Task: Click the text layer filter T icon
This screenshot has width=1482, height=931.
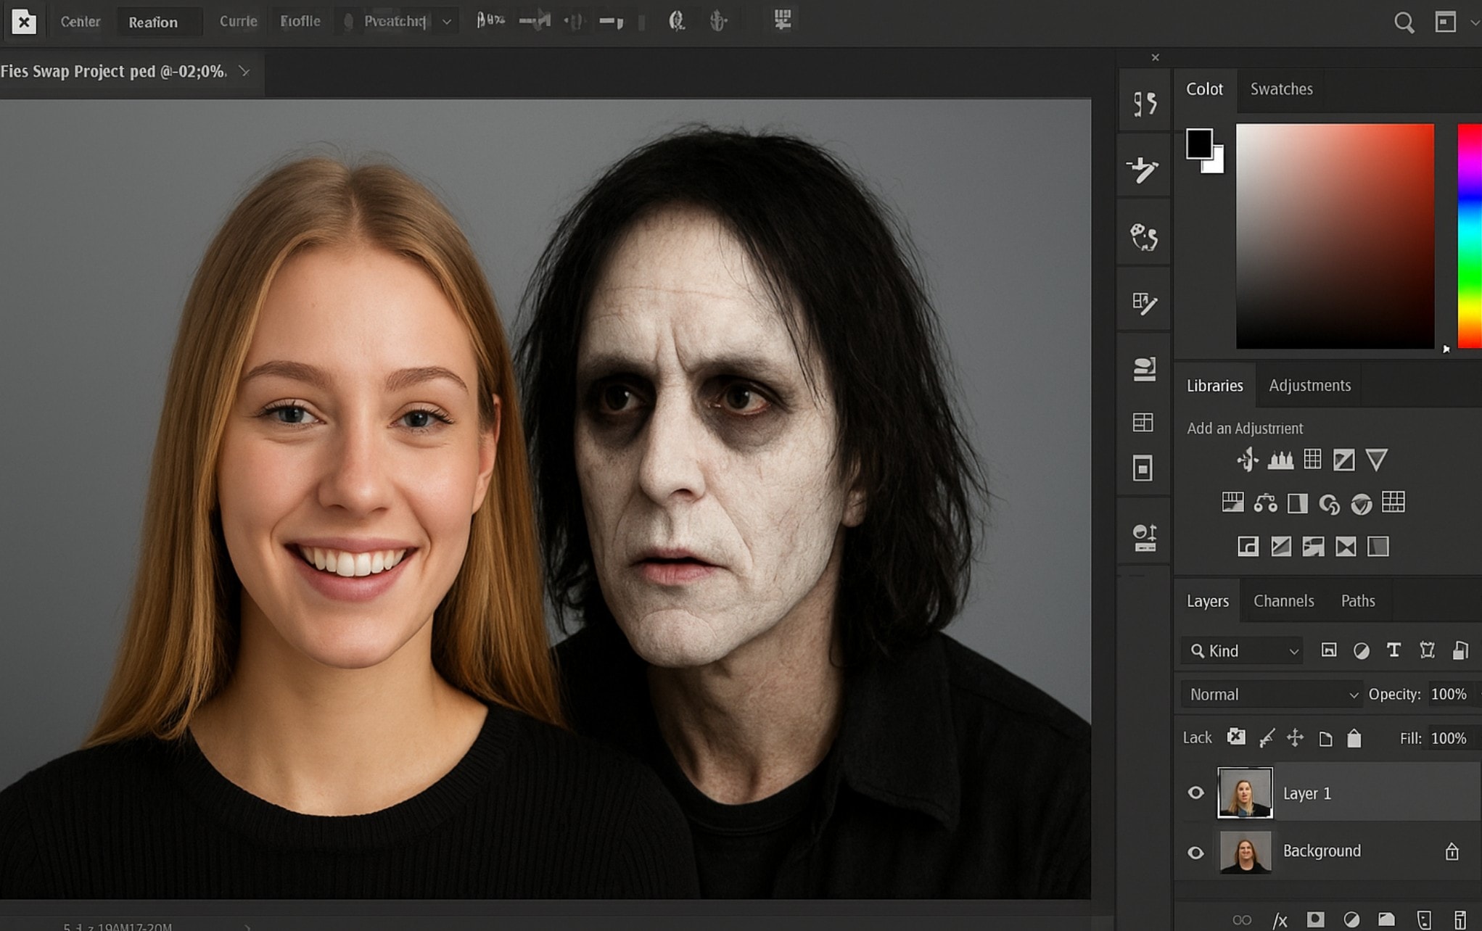Action: pyautogui.click(x=1394, y=650)
